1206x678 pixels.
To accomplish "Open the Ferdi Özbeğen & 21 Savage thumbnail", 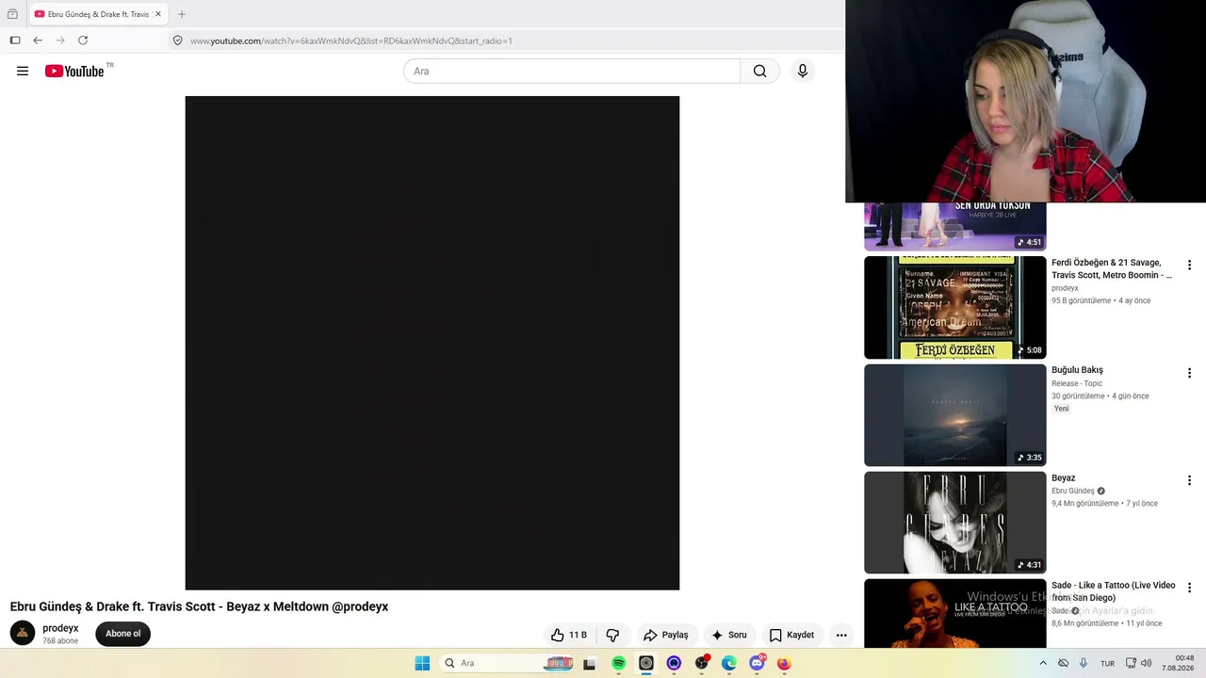I will point(955,307).
